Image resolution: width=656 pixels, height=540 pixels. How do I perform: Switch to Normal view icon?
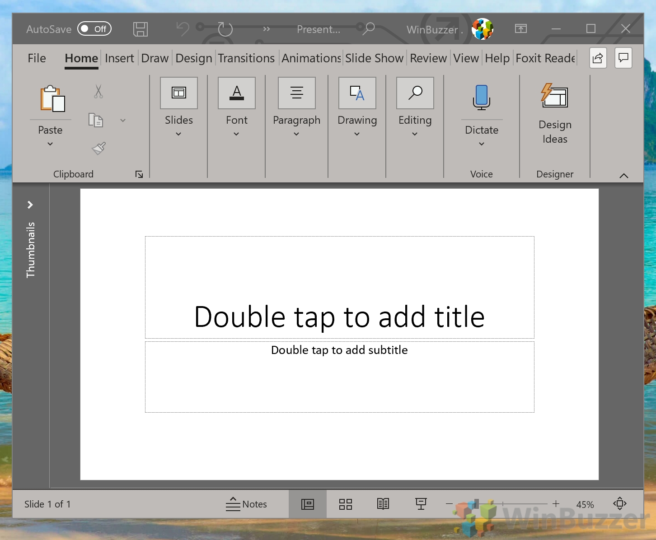[308, 504]
